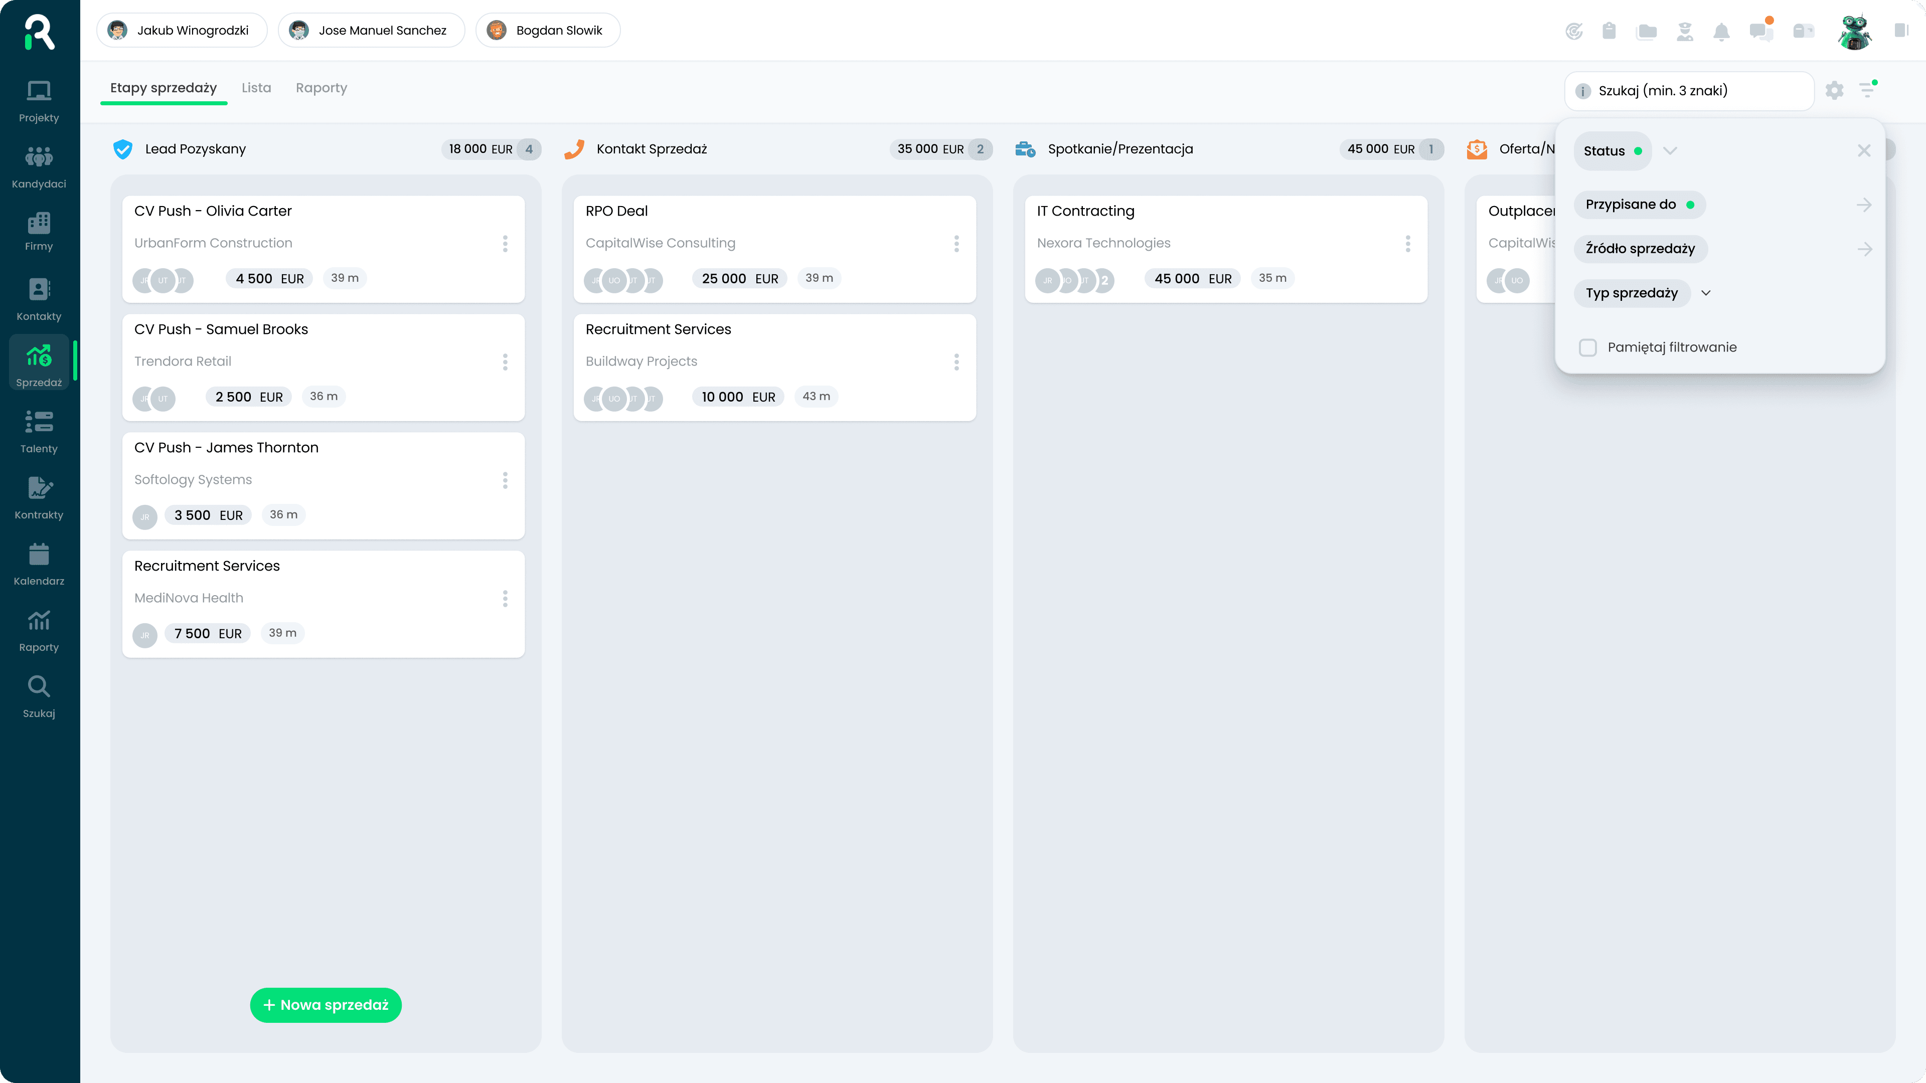Open Źródło sprzedaży arrow expander
Image resolution: width=1926 pixels, height=1083 pixels.
coord(1864,249)
